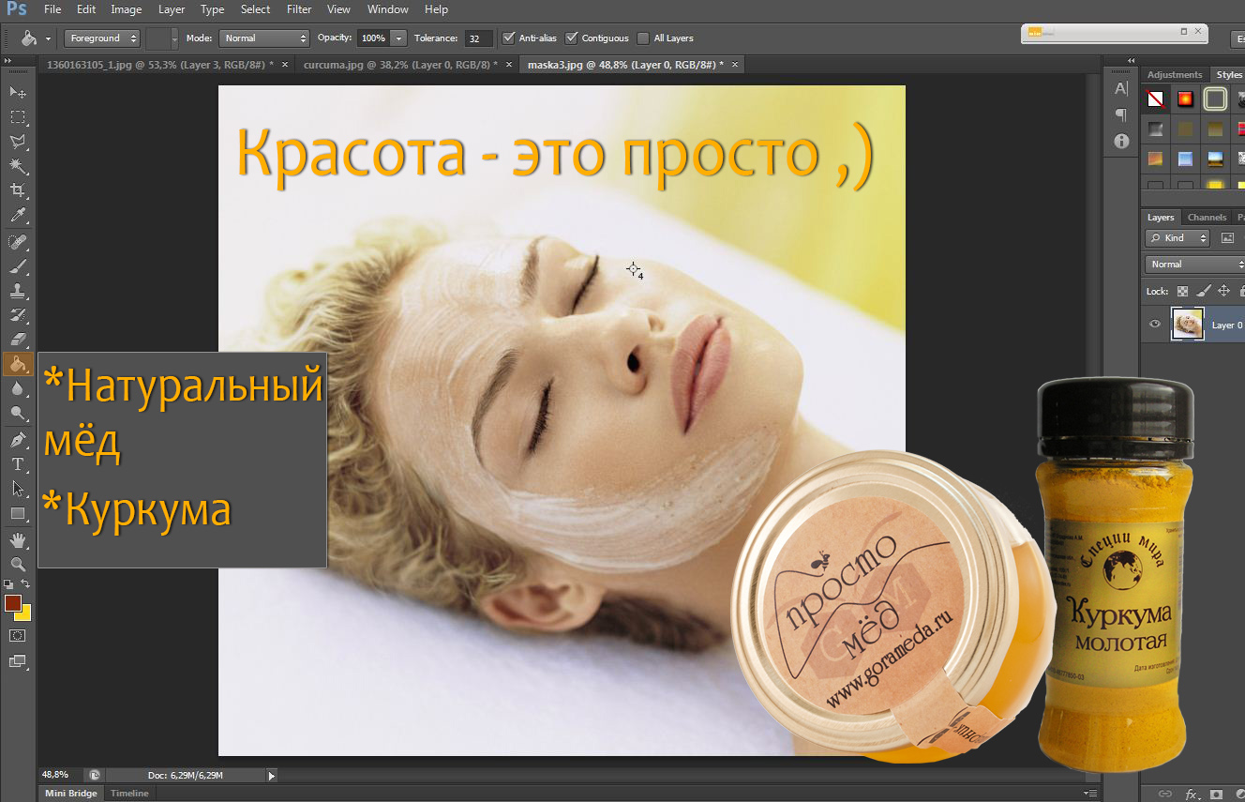
Task: Click the foreground color swatch
Action: point(13,603)
